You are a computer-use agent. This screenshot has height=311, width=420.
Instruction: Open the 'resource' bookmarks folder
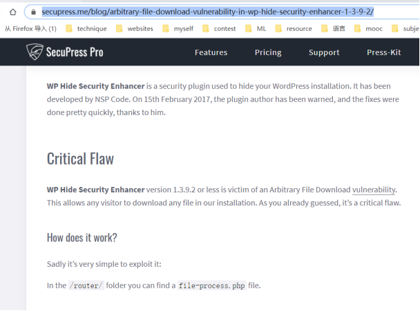tap(294, 28)
